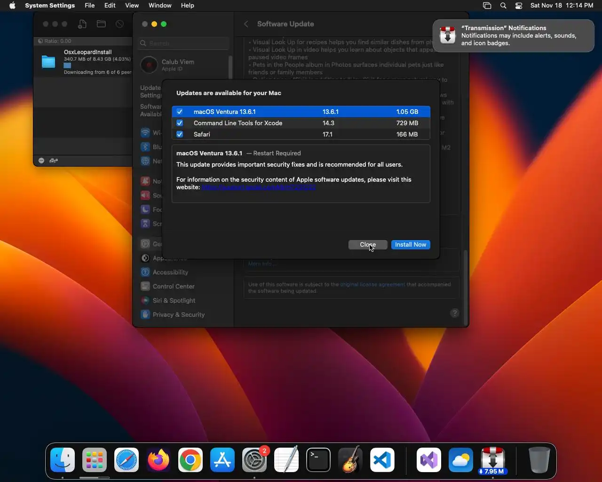Open the Apple menu
The height and width of the screenshot is (482, 602).
point(12,6)
